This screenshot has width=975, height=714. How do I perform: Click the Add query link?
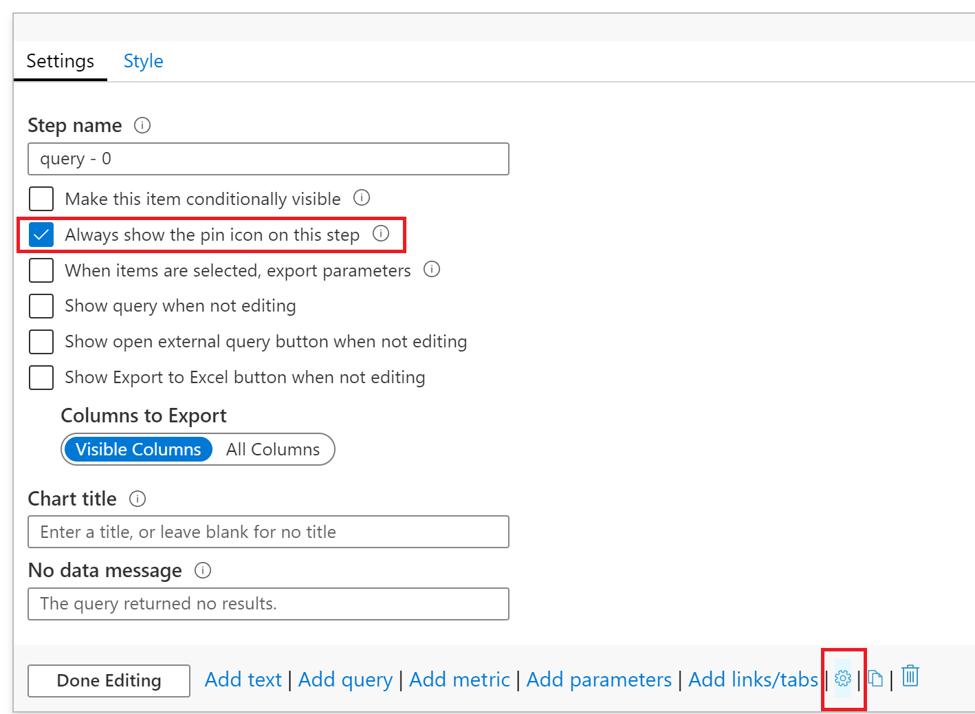[x=345, y=680]
